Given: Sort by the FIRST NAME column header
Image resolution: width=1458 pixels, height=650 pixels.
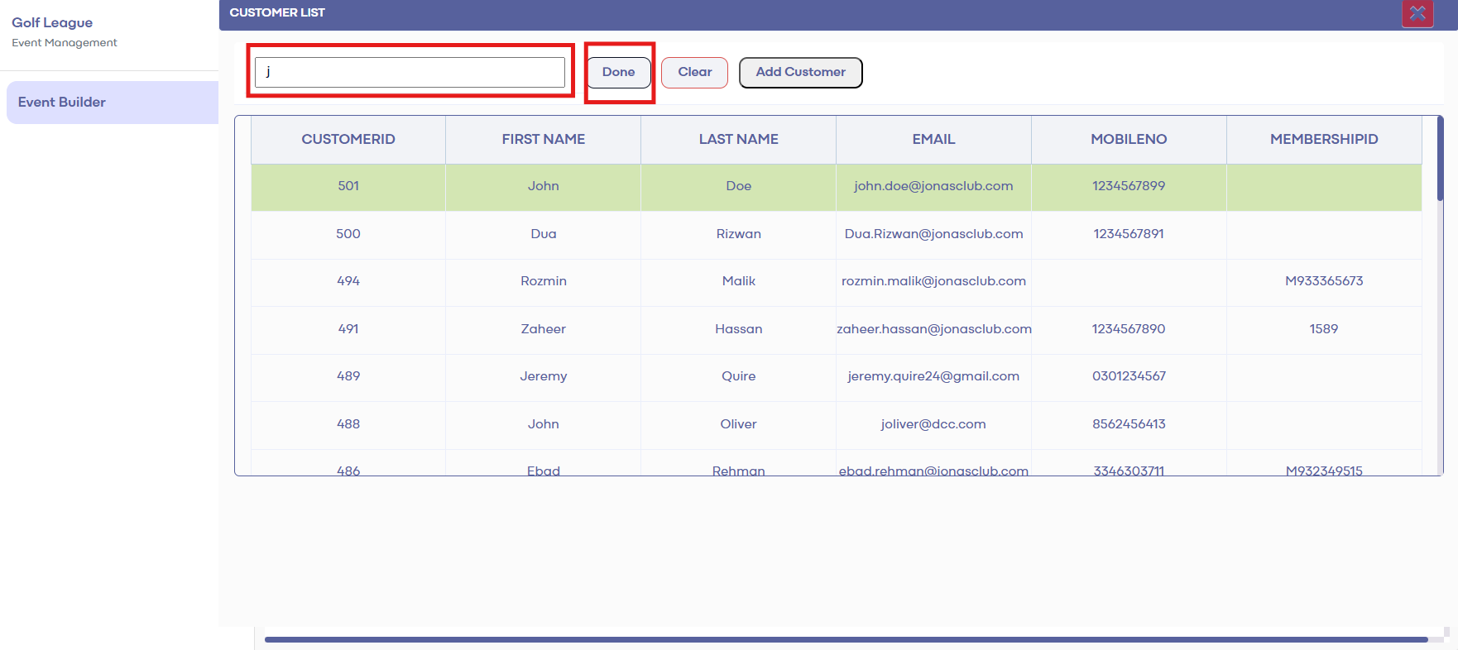Looking at the screenshot, I should click(x=543, y=139).
